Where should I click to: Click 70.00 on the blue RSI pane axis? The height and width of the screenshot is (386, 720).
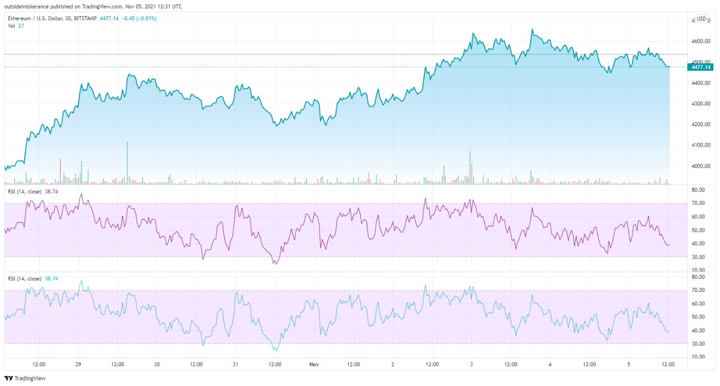(698, 290)
